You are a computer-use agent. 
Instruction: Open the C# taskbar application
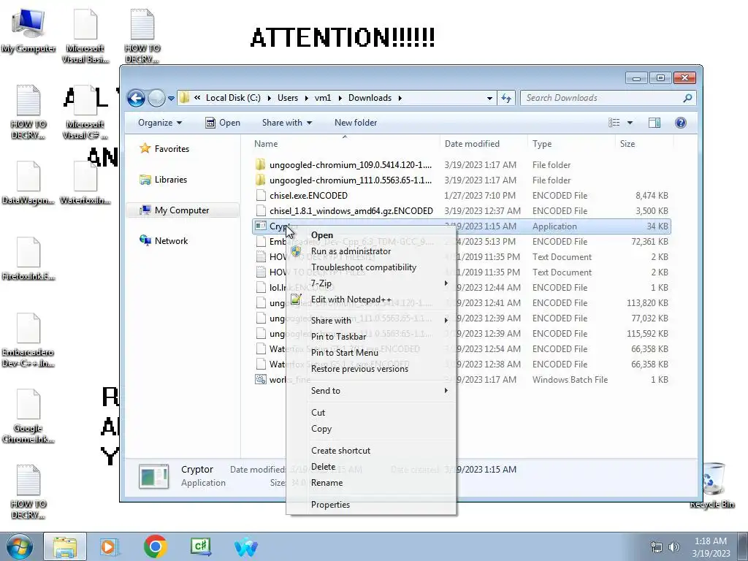coord(201,546)
